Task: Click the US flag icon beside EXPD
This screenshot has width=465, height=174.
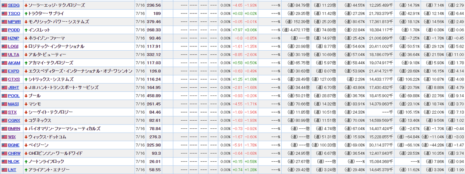Action: [4, 71]
